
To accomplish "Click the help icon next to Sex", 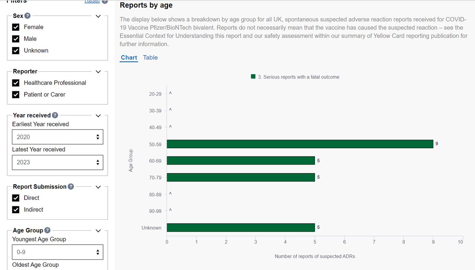I will coord(27,16).
